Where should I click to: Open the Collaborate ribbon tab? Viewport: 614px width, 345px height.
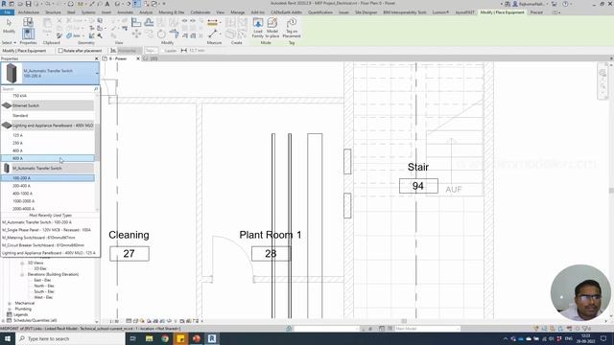pyautogui.click(x=201, y=12)
